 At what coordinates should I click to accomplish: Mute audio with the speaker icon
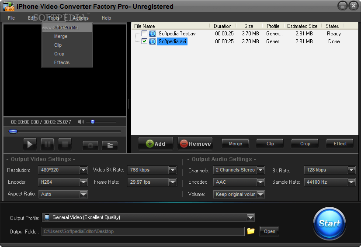pos(81,122)
